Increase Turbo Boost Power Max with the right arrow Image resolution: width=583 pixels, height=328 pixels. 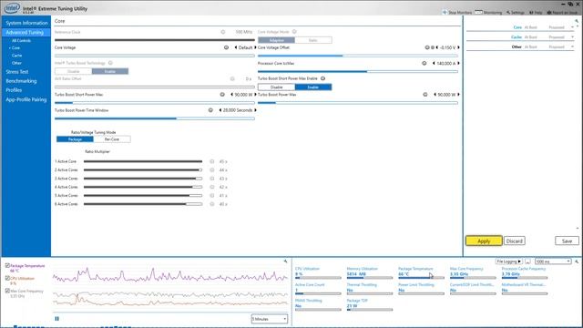458,95
